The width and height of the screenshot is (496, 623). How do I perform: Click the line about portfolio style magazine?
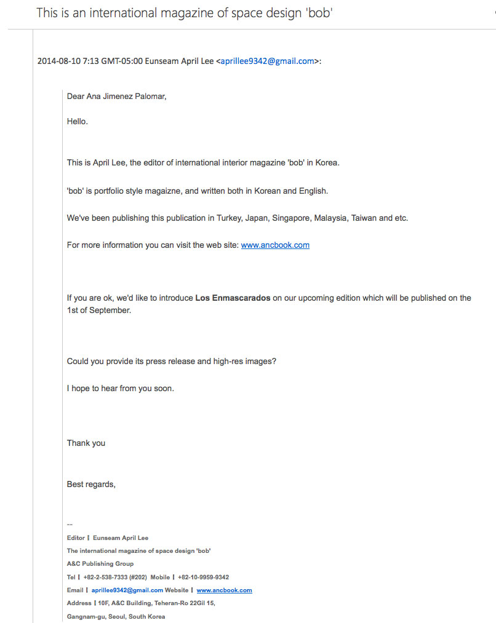(198, 191)
